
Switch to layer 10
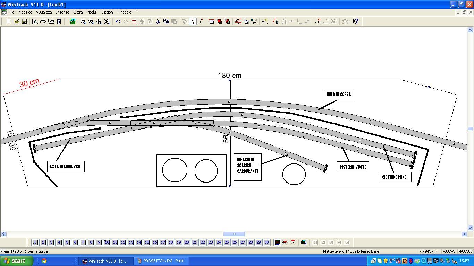pos(107,242)
